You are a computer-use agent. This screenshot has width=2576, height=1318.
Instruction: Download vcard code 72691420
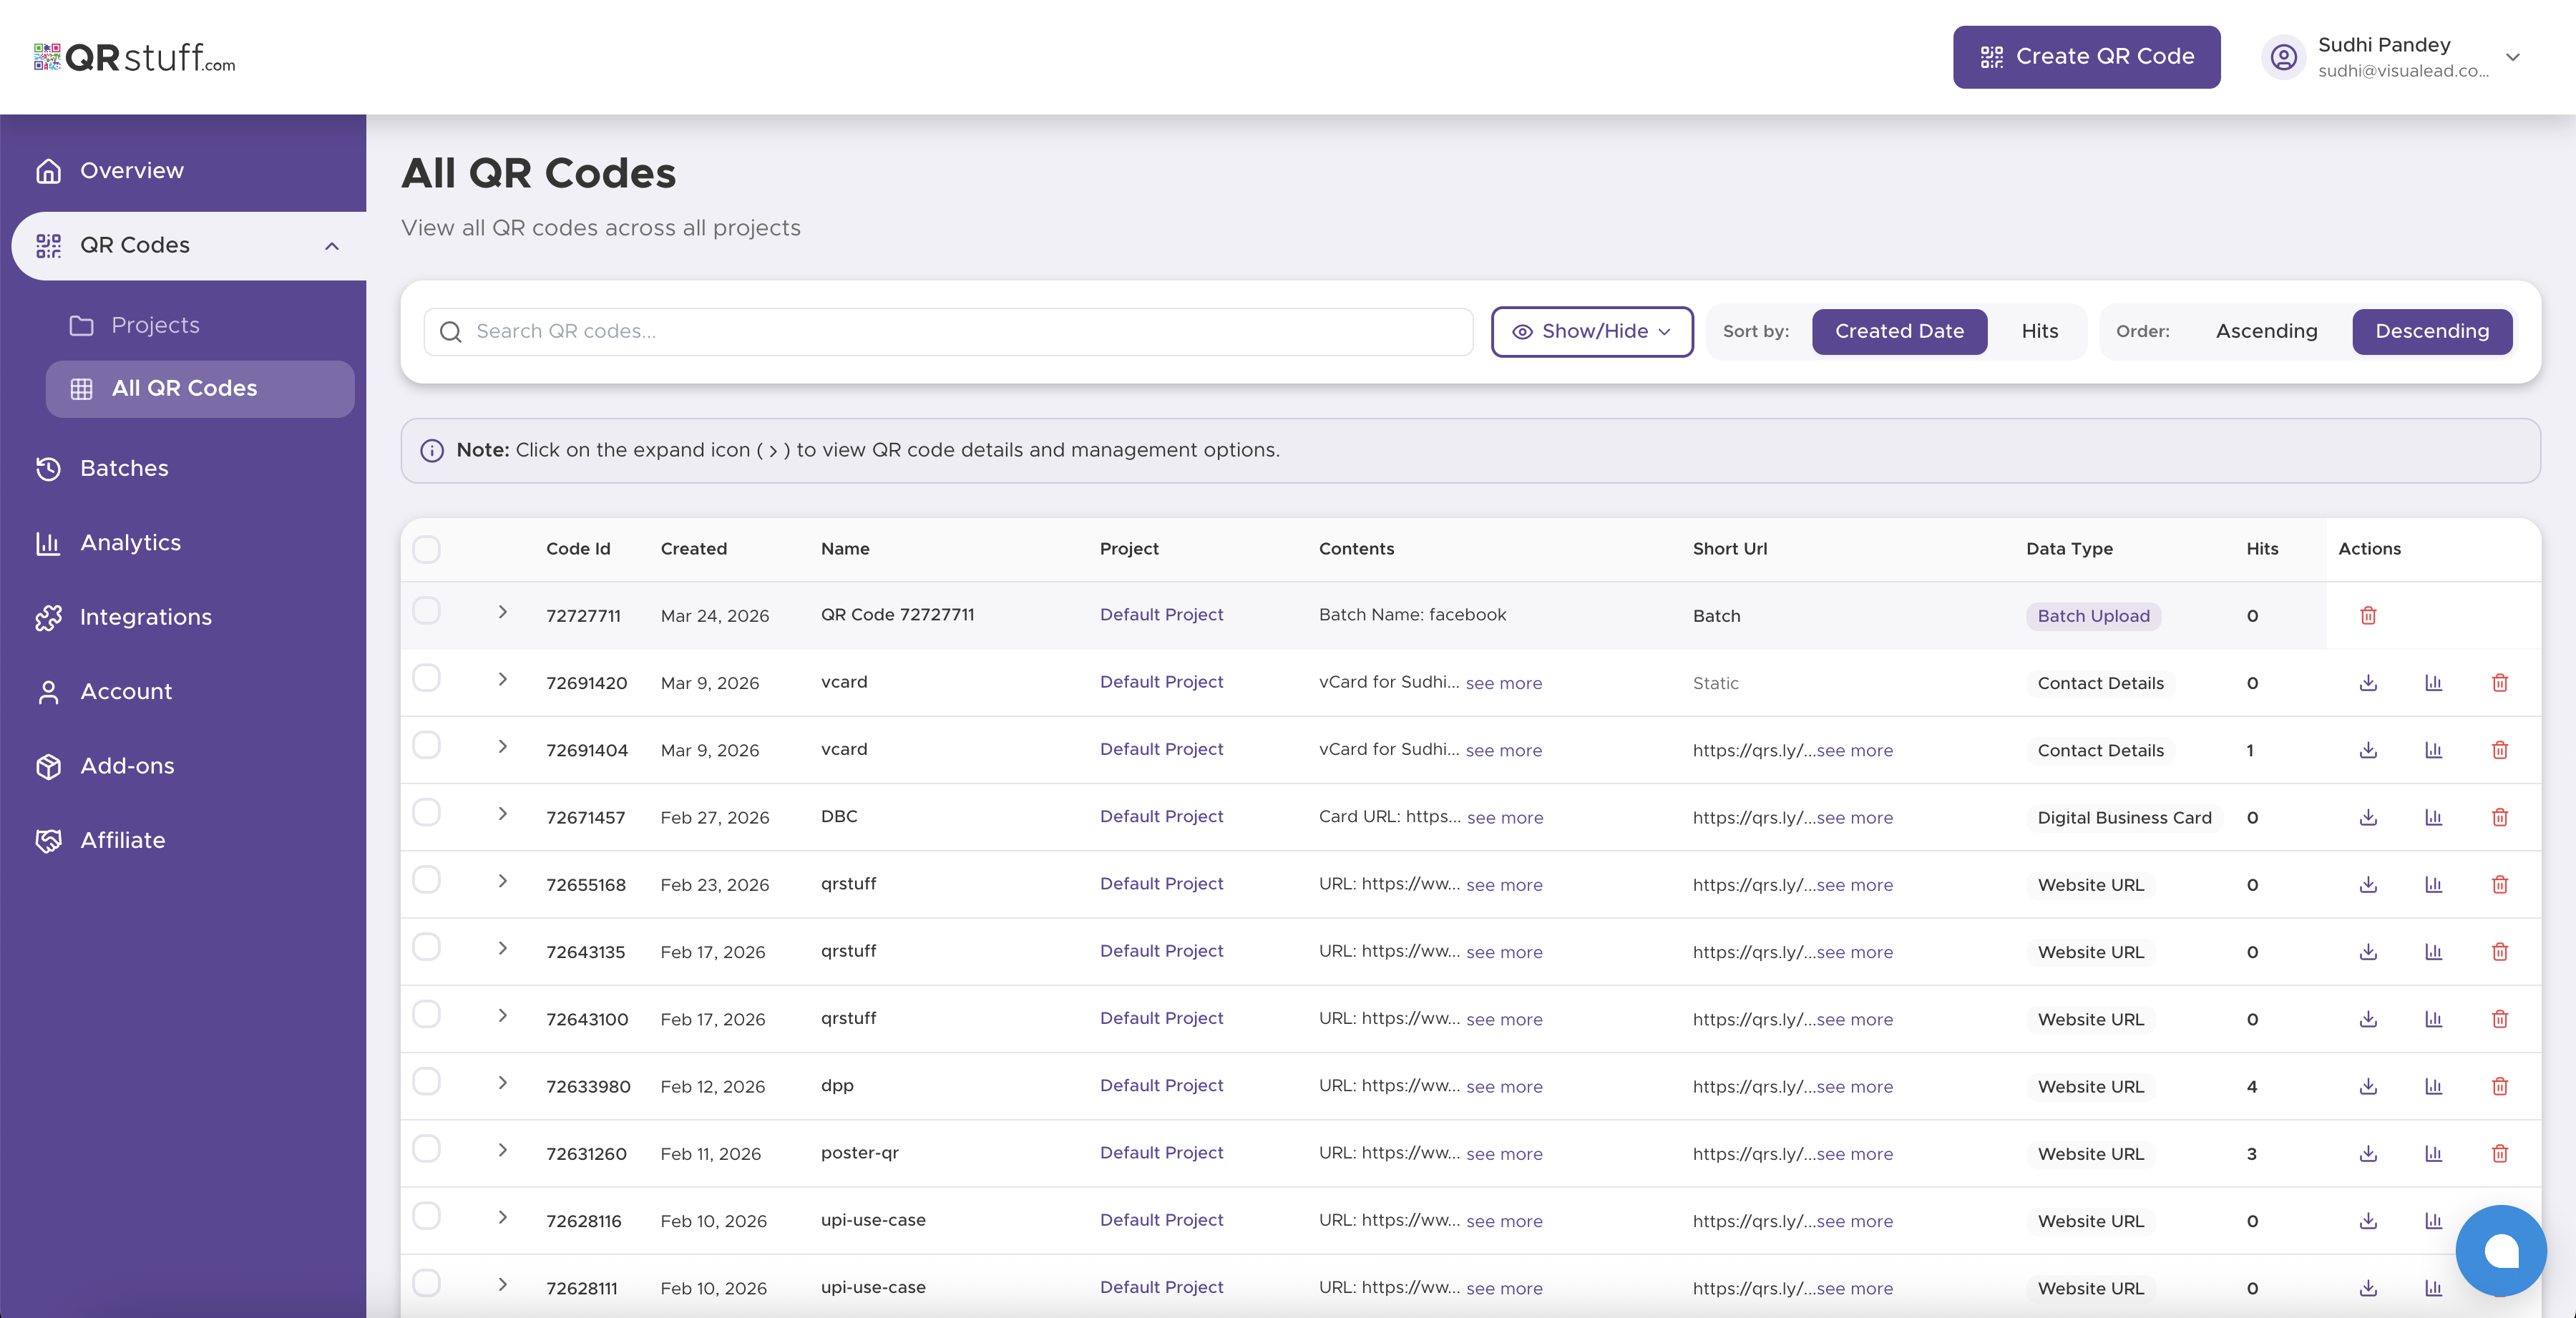pyautogui.click(x=2367, y=683)
